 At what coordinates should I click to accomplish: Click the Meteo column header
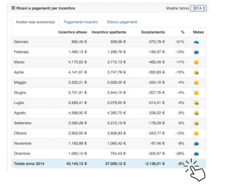(198, 32)
